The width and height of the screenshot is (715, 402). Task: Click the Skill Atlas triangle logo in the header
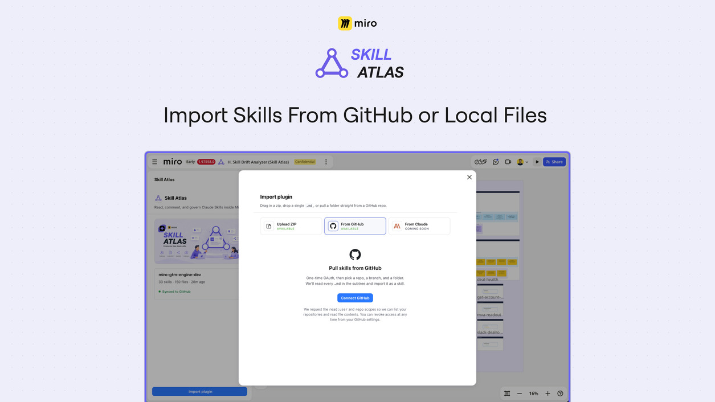332,63
